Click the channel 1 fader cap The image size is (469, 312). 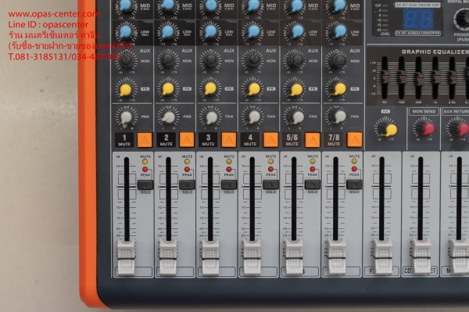[x=126, y=256]
